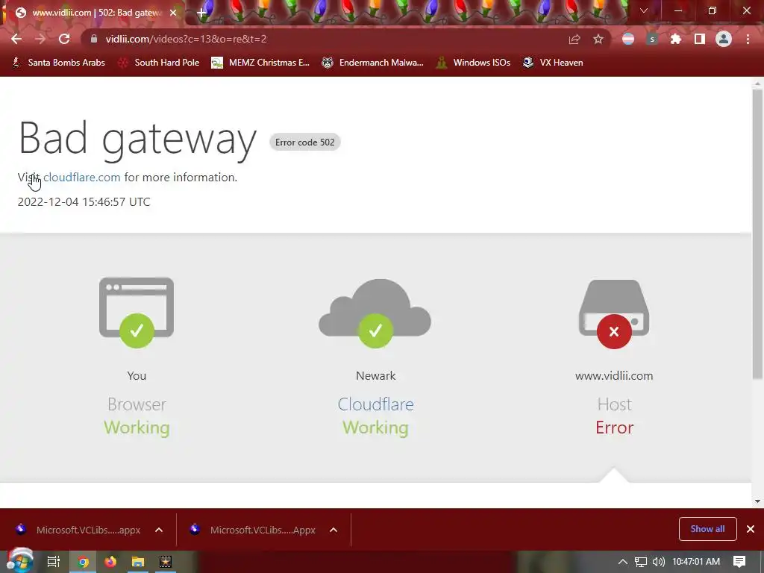764x573 pixels.
Task: Click the page vertical scrollbar thumb
Action: tap(757, 234)
